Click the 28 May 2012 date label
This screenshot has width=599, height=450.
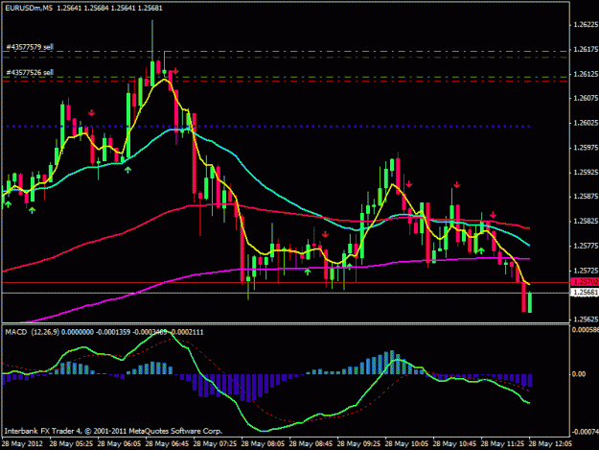22,444
